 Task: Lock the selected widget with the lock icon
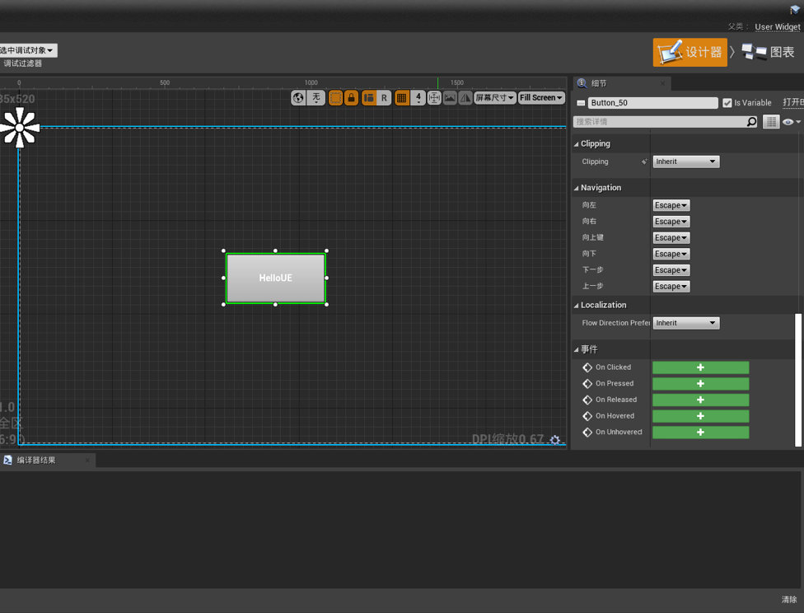pos(350,97)
